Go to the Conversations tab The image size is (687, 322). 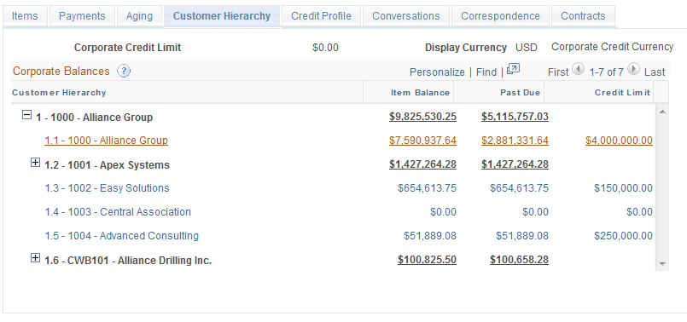pos(406,16)
